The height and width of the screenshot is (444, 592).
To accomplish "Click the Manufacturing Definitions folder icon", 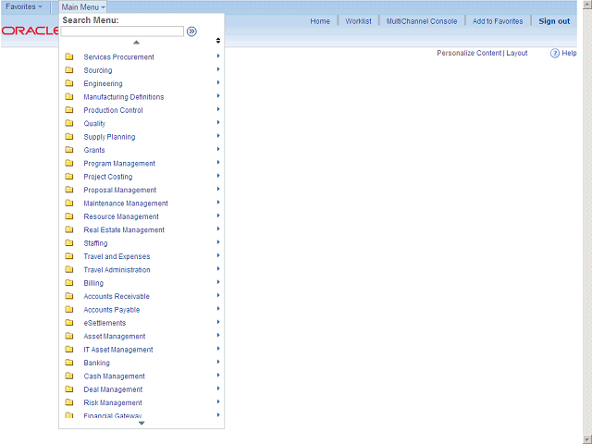I will (x=69, y=96).
